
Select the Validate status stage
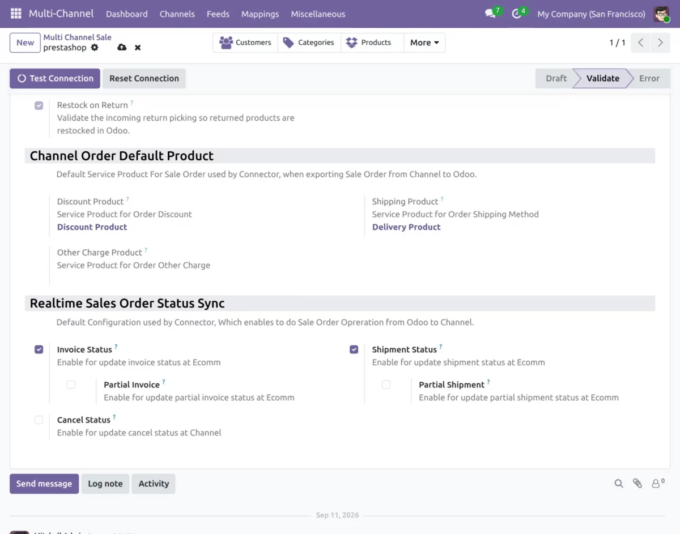pos(602,78)
